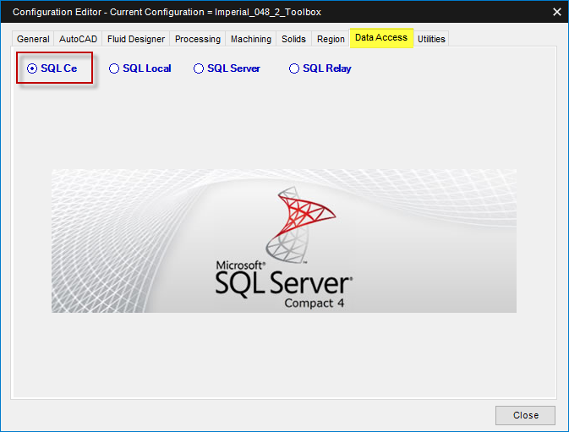Go to the Fluid Designer tab

(136, 39)
